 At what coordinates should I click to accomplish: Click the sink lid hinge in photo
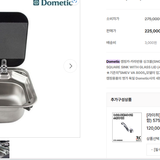pyautogui.click(x=4, y=66)
